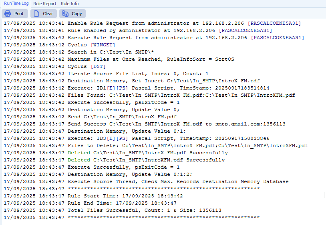Open the Rule Info tab

point(70,4)
